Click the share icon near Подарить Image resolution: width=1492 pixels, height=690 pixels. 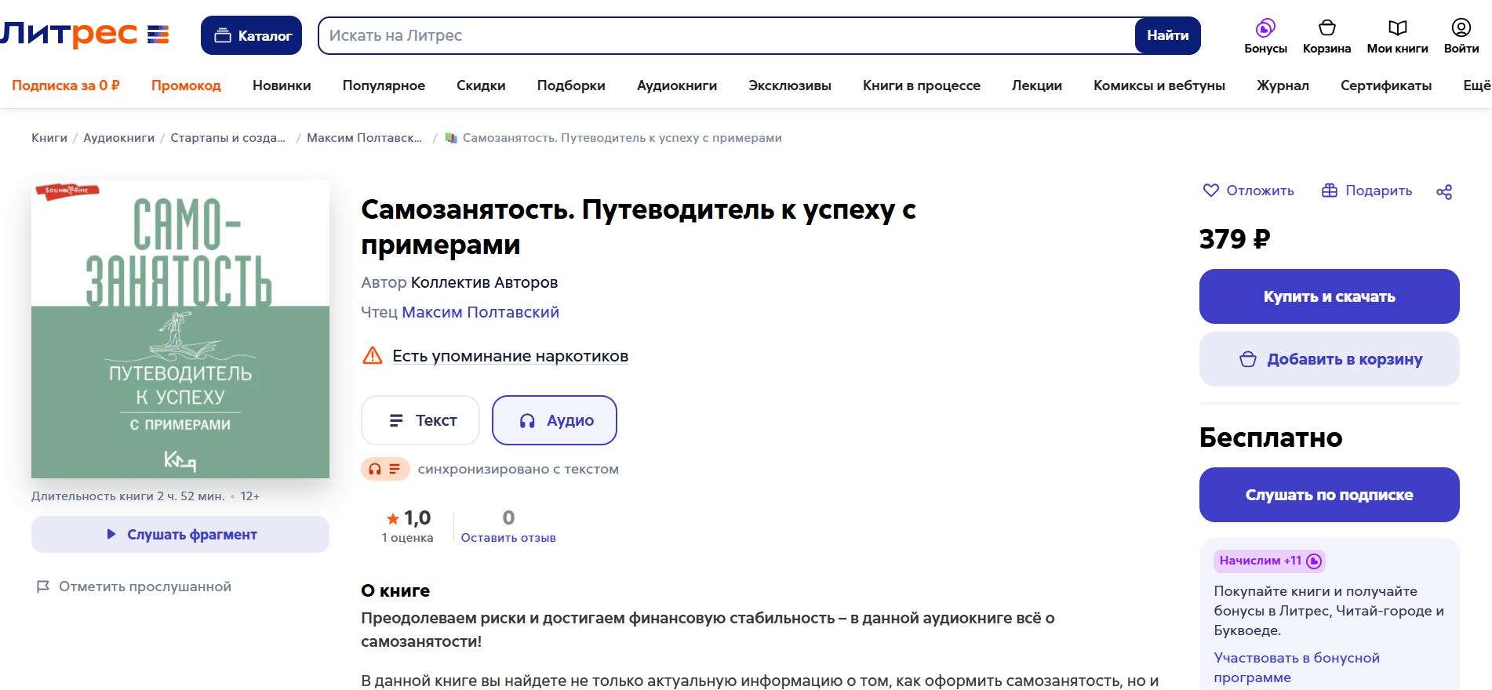tap(1444, 191)
